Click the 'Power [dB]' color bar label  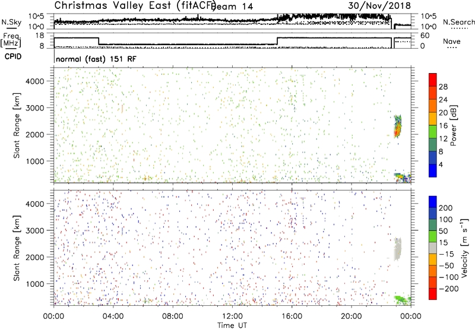tap(454, 125)
